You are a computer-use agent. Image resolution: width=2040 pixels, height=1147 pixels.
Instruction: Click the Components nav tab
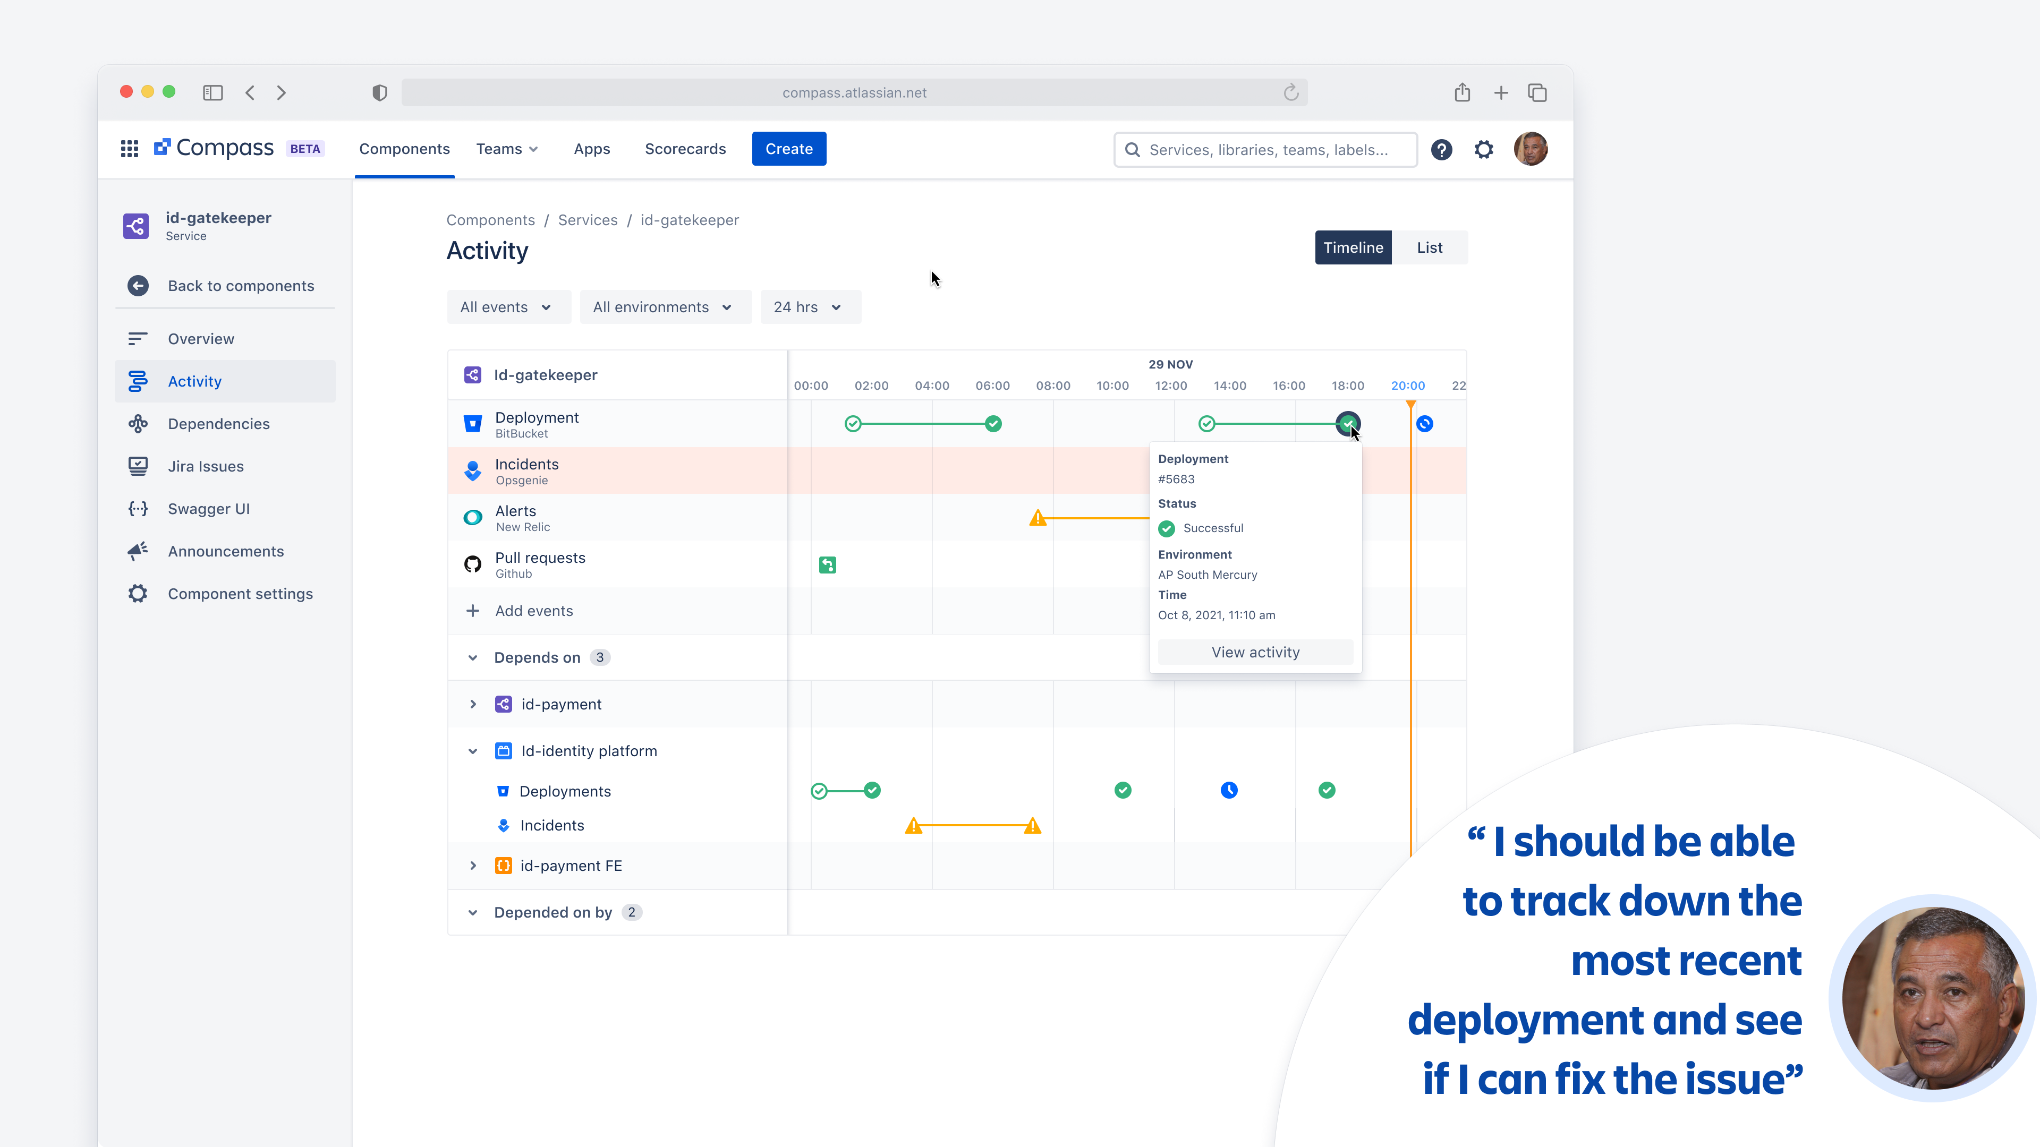tap(404, 149)
